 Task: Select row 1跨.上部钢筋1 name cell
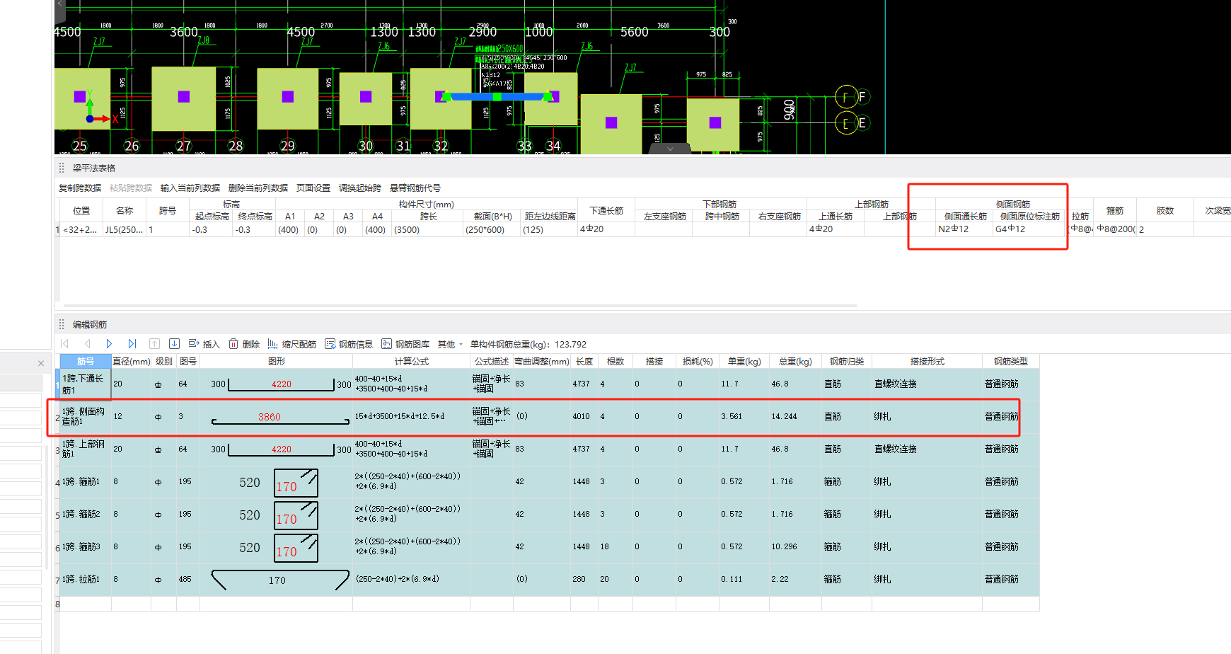pyautogui.click(x=86, y=449)
